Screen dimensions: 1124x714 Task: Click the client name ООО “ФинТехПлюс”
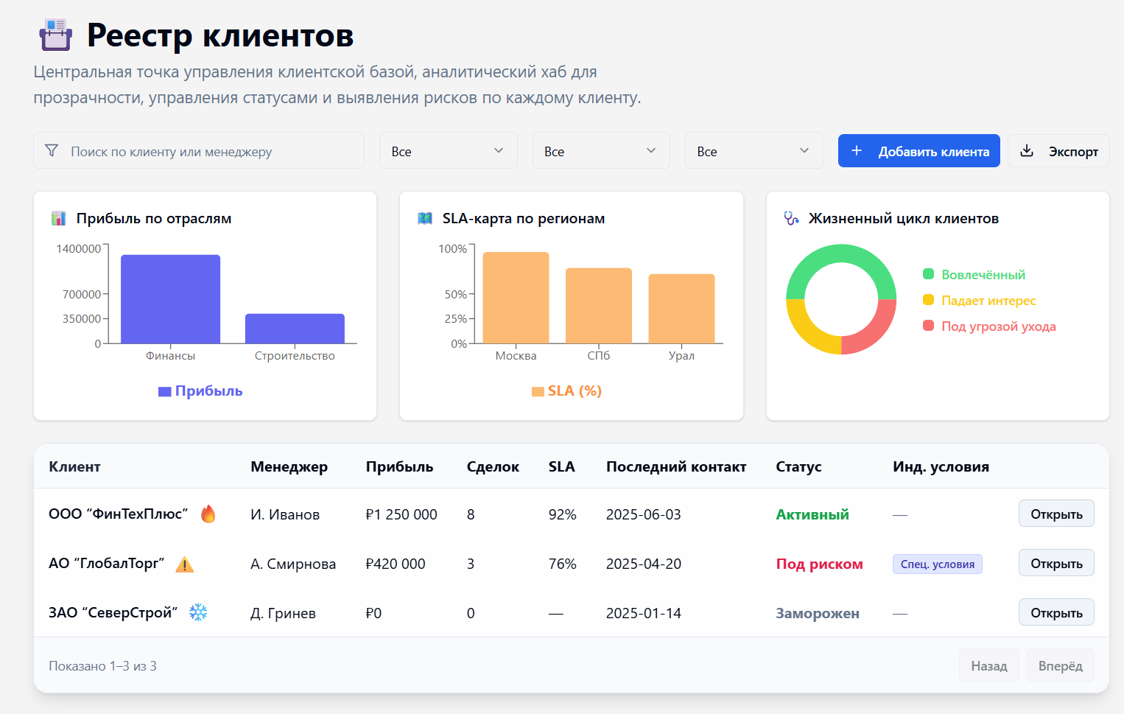[x=119, y=514]
